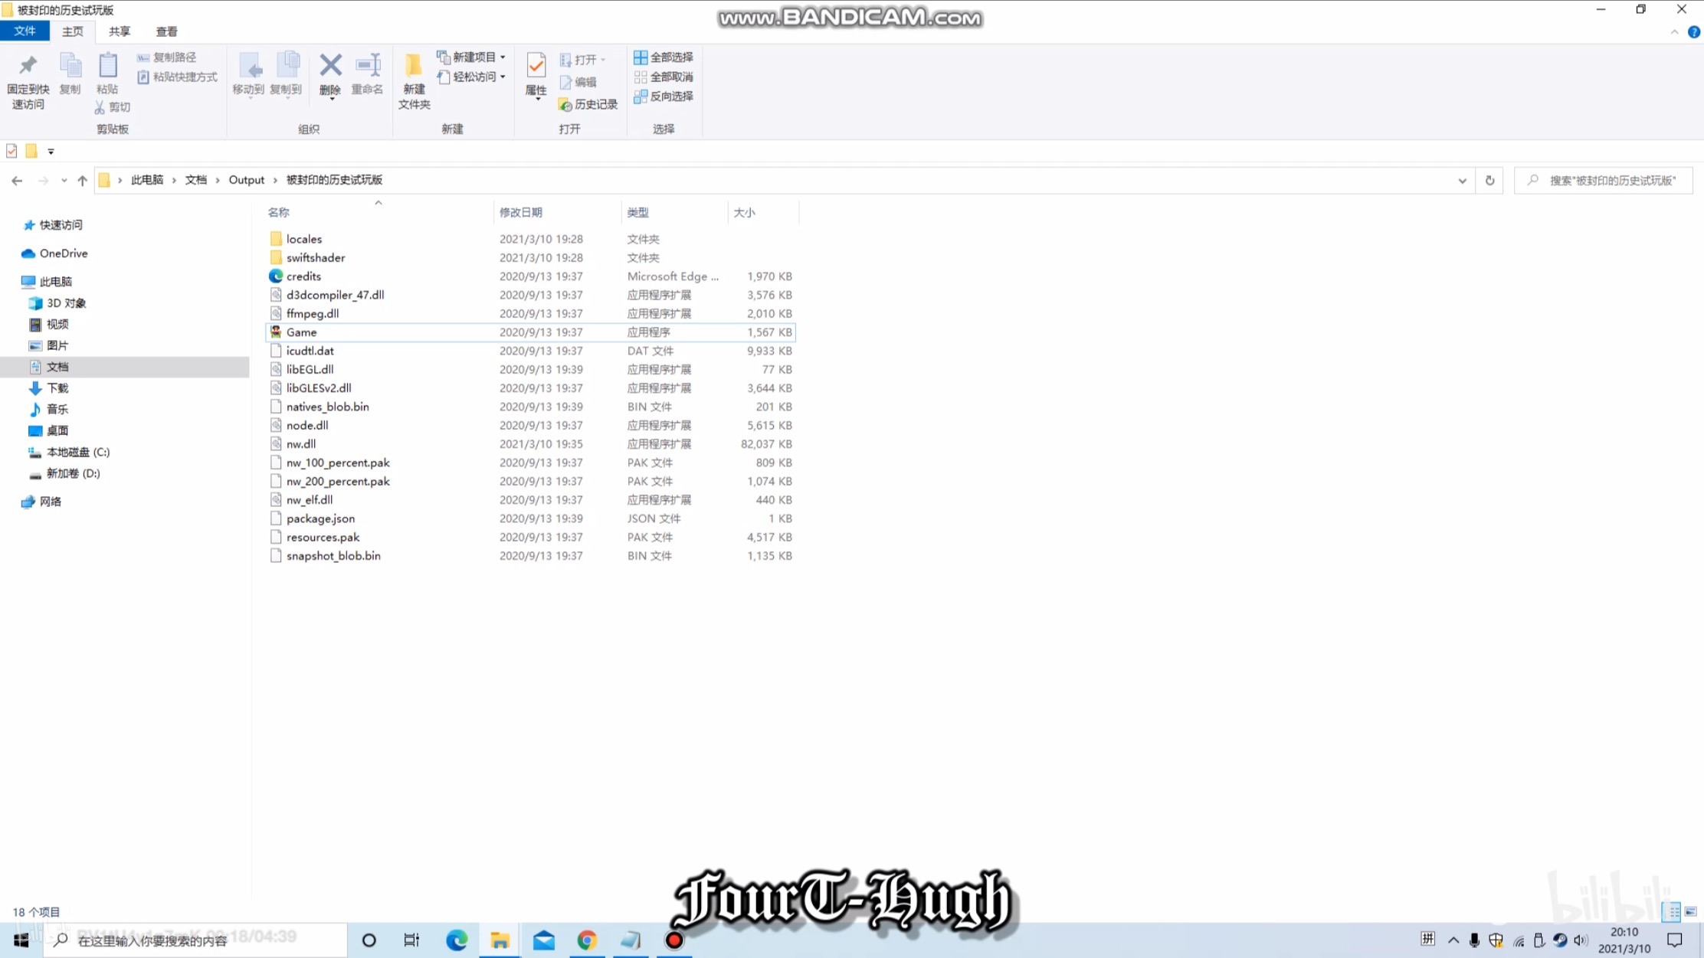This screenshot has width=1704, height=958.
Task: Go back to the previous folder
Action: point(17,181)
